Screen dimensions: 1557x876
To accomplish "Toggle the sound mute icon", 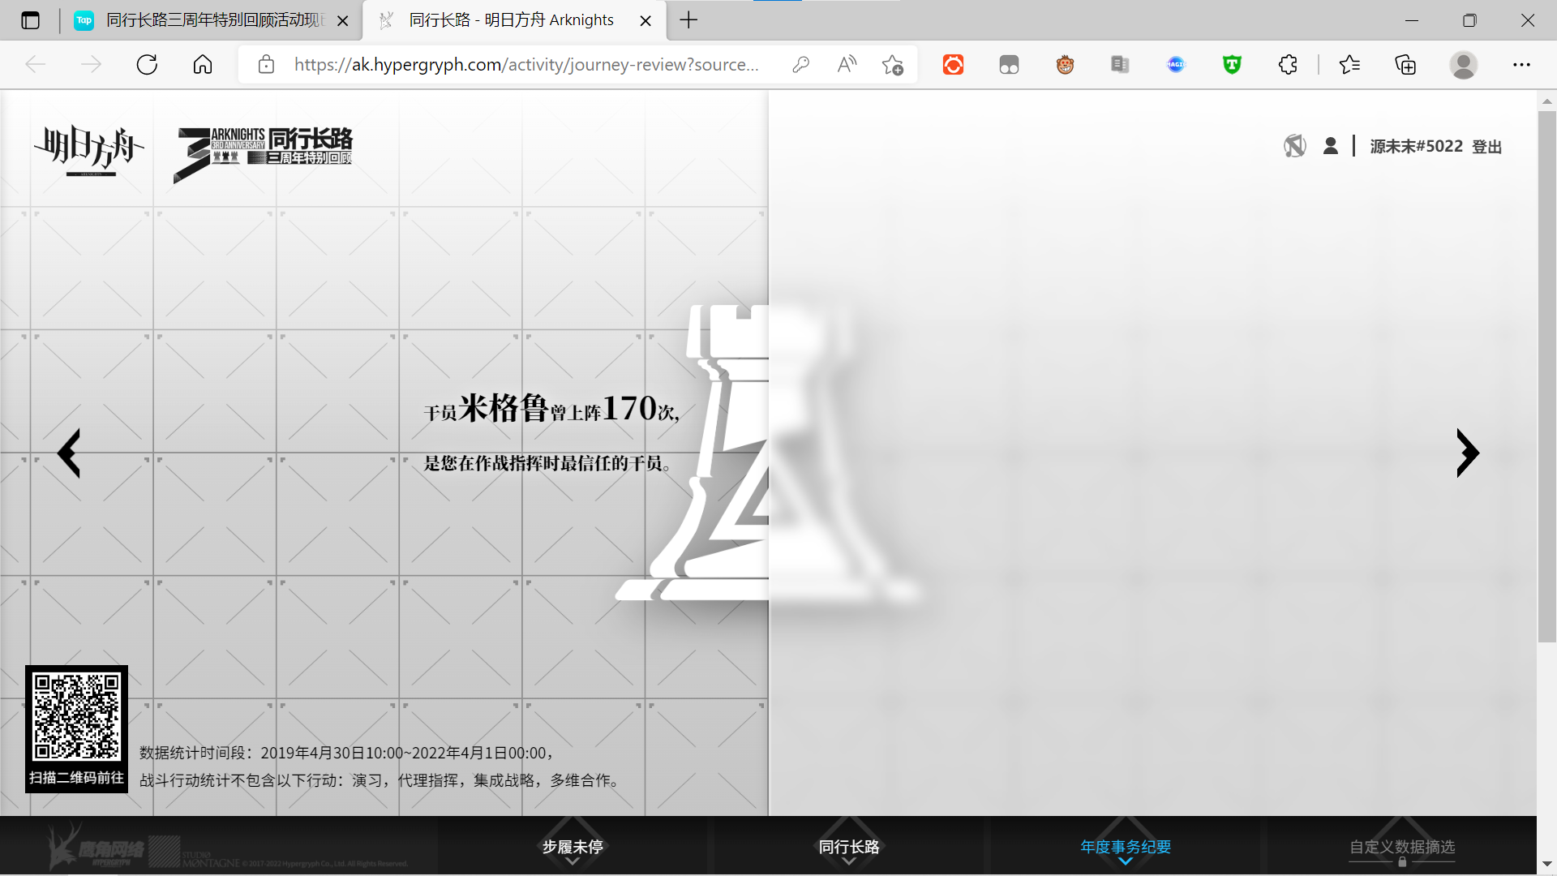I will coord(1295,146).
